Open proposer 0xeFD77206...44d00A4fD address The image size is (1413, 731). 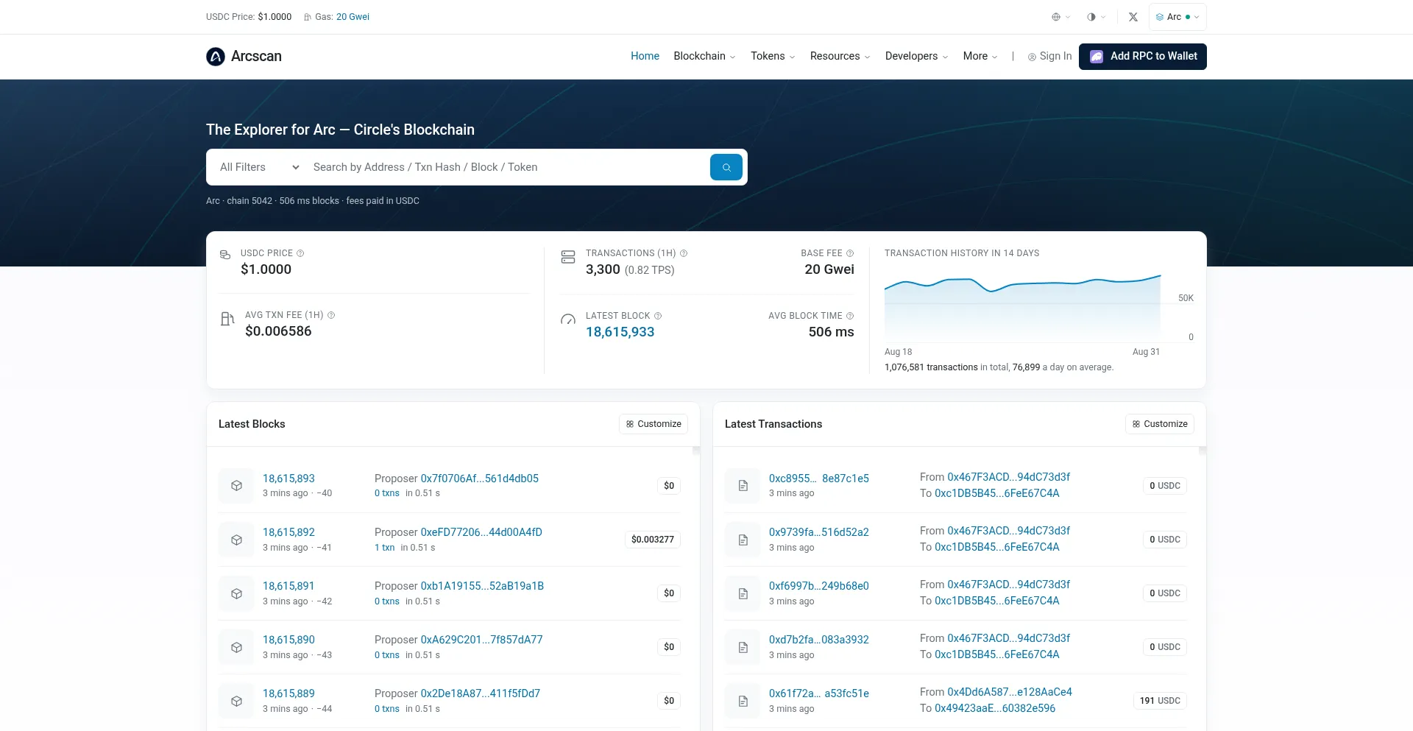point(481,532)
